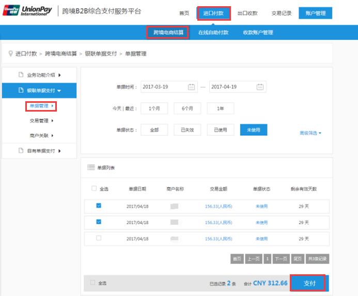Click document icon beside 自有单据支付
This screenshot has width=358, height=296.
coord(21,151)
